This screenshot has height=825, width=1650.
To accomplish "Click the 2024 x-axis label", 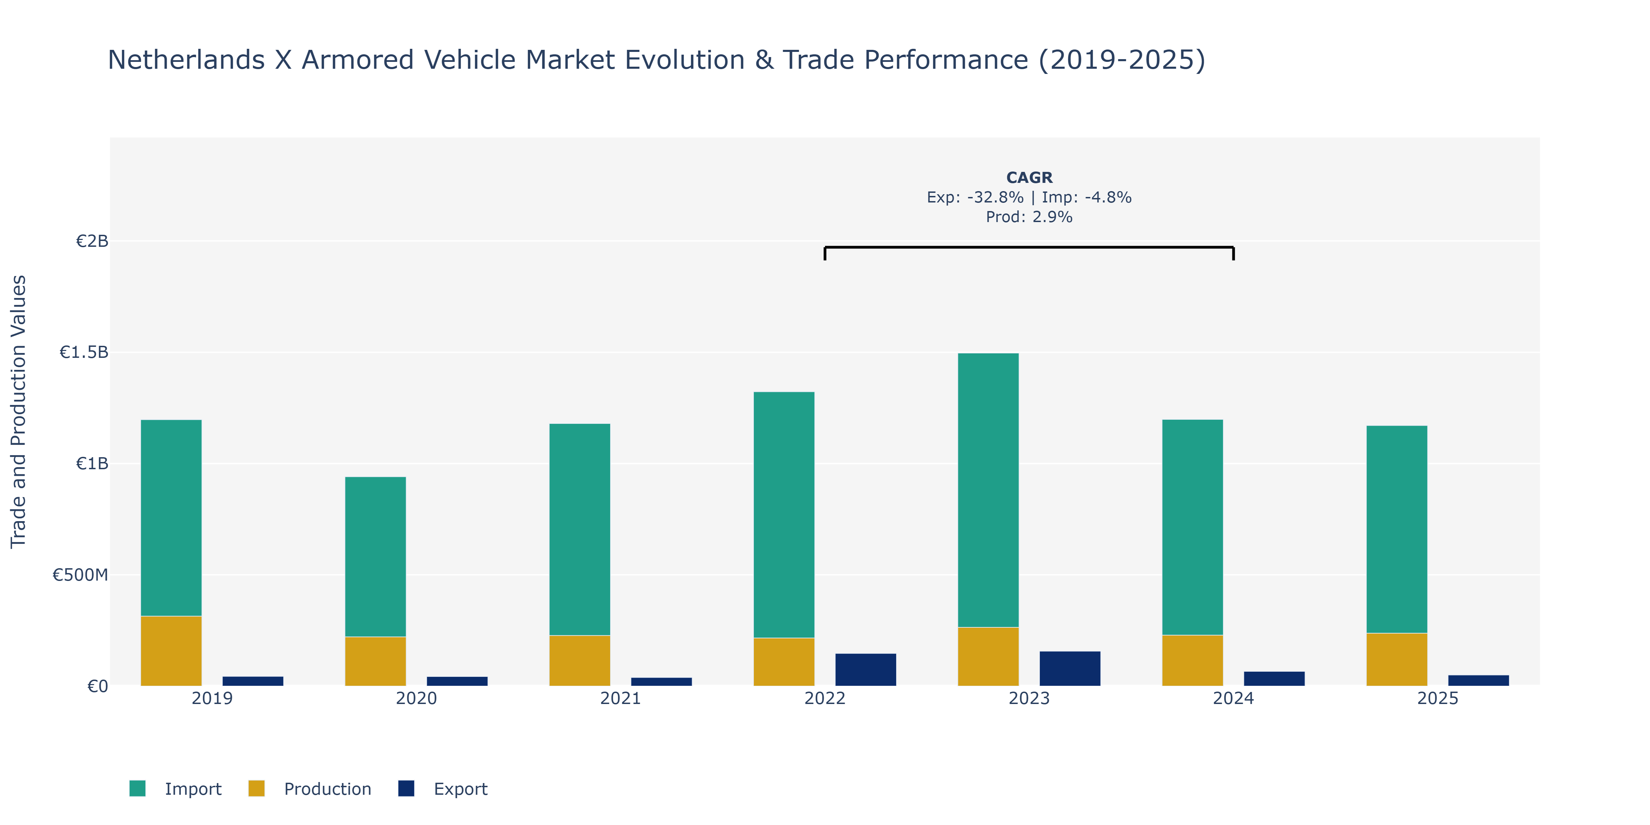I will click(1234, 698).
